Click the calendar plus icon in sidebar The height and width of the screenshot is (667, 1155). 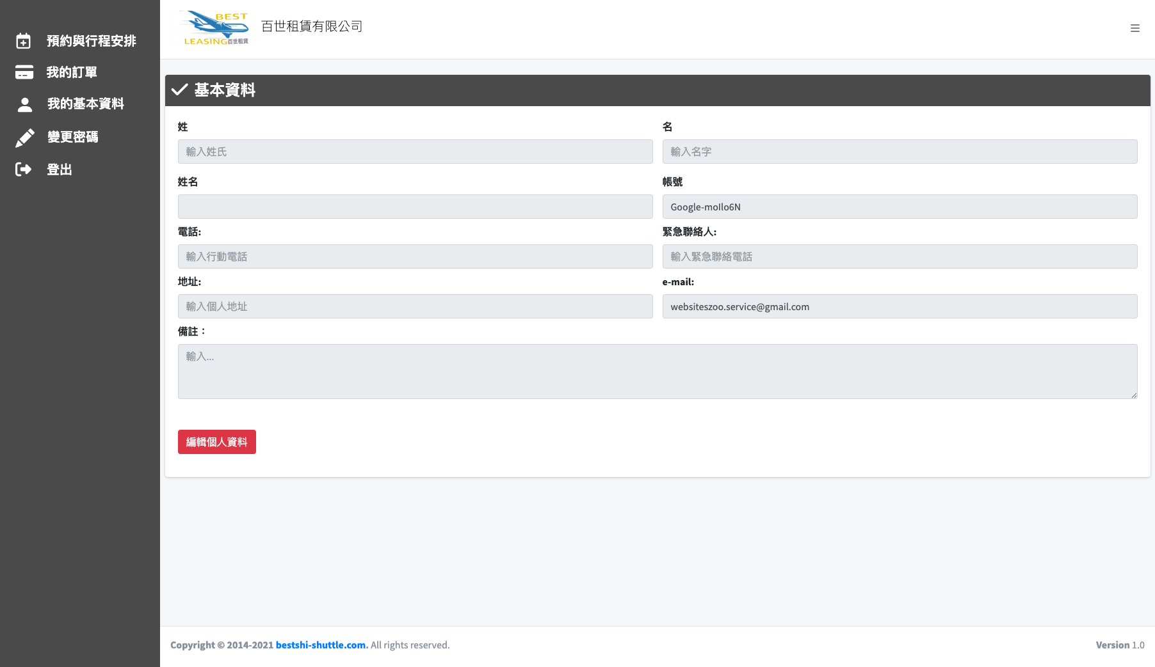pyautogui.click(x=24, y=41)
